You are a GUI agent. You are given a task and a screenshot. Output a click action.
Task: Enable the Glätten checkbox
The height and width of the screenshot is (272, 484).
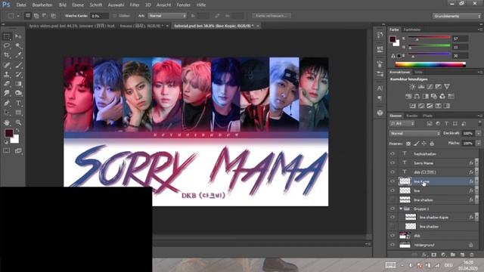tap(115, 16)
